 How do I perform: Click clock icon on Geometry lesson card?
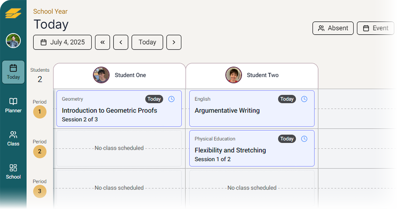pos(171,99)
